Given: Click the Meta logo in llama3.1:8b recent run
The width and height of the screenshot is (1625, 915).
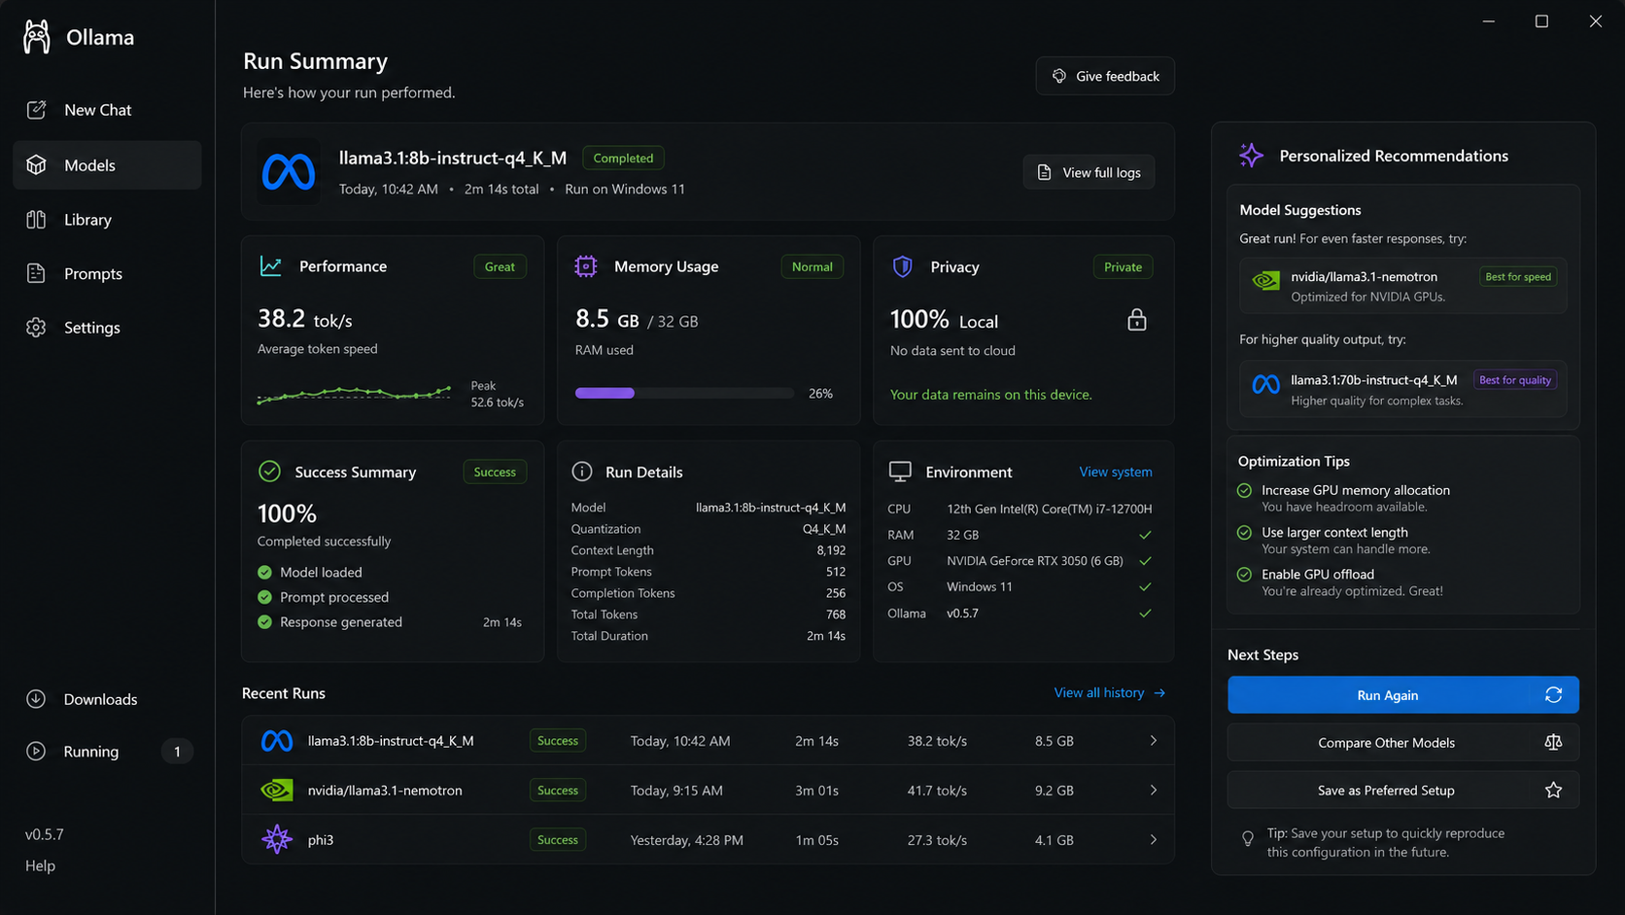Looking at the screenshot, I should (277, 741).
